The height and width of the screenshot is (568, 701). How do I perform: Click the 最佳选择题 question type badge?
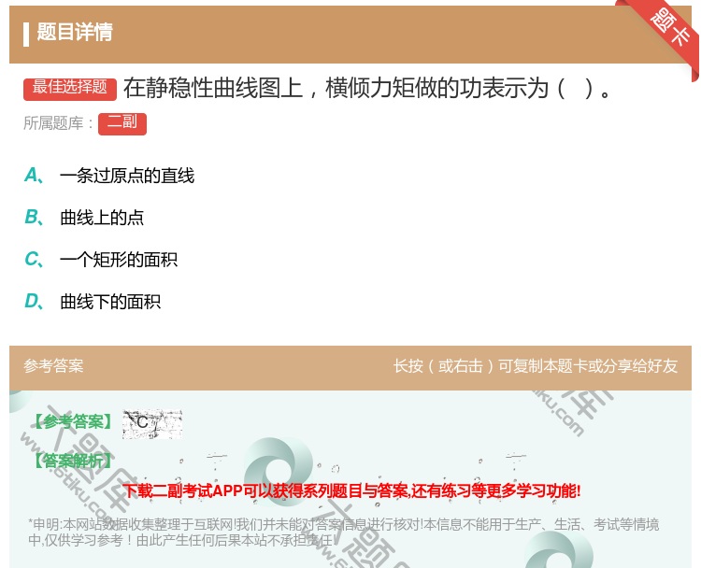[x=70, y=89]
